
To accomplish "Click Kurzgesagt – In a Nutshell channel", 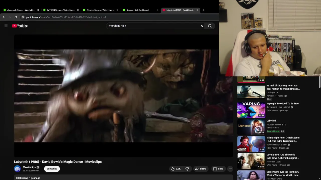I will coord(278,107).
